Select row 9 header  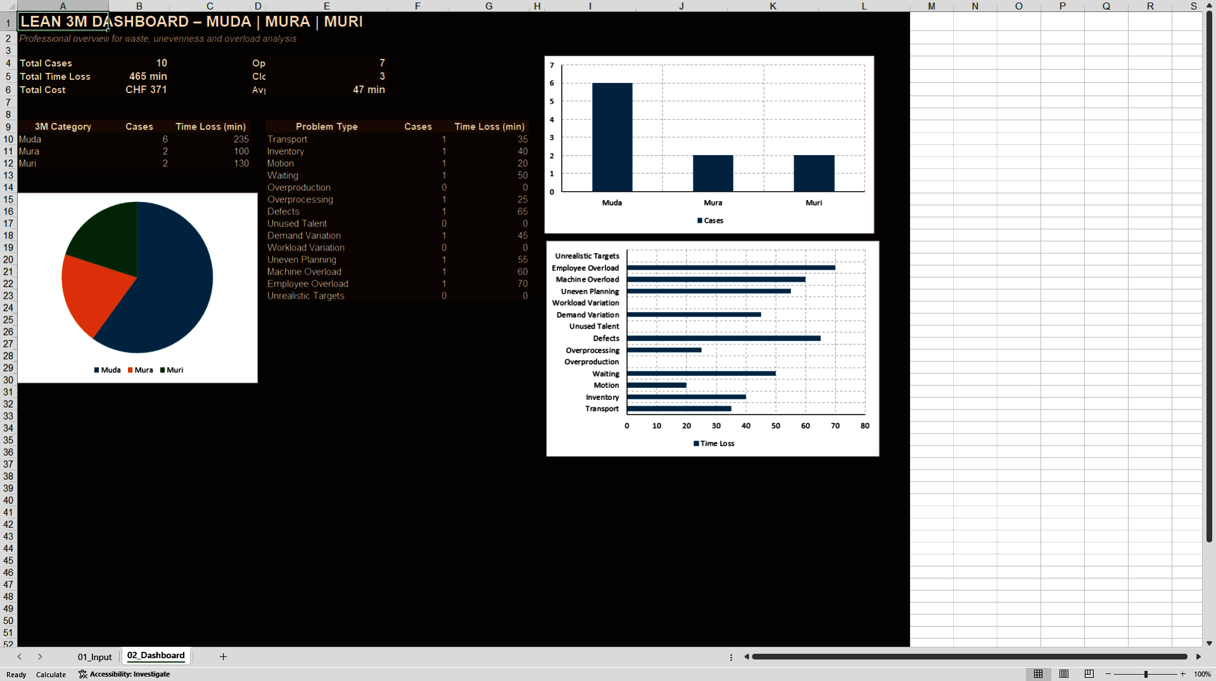pos(8,127)
